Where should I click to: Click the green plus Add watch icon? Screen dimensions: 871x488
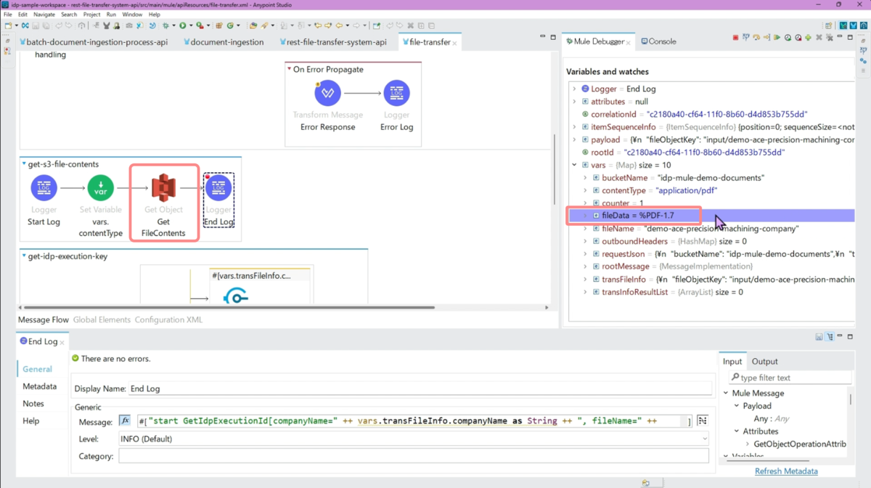[808, 37]
